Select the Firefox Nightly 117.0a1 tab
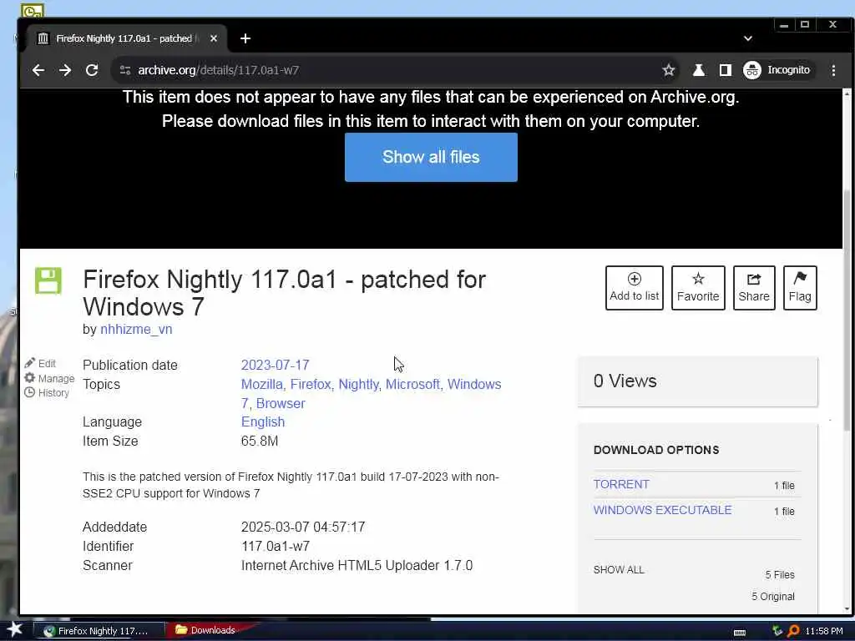The width and height of the screenshot is (855, 641). pos(124,38)
